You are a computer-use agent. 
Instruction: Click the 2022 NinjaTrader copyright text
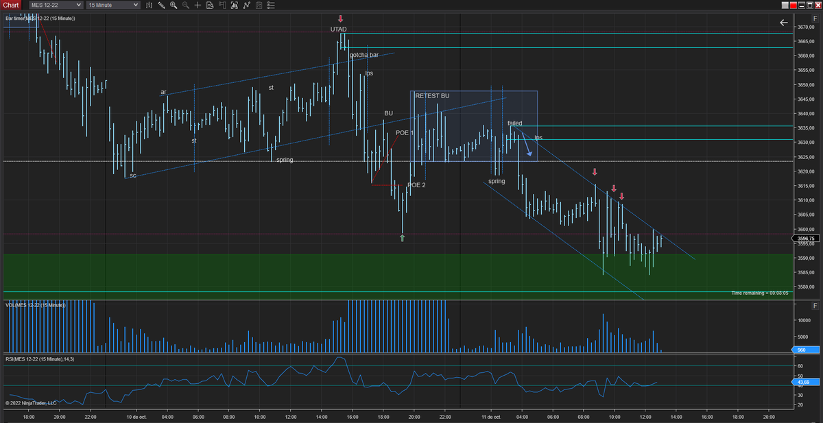(x=30, y=403)
